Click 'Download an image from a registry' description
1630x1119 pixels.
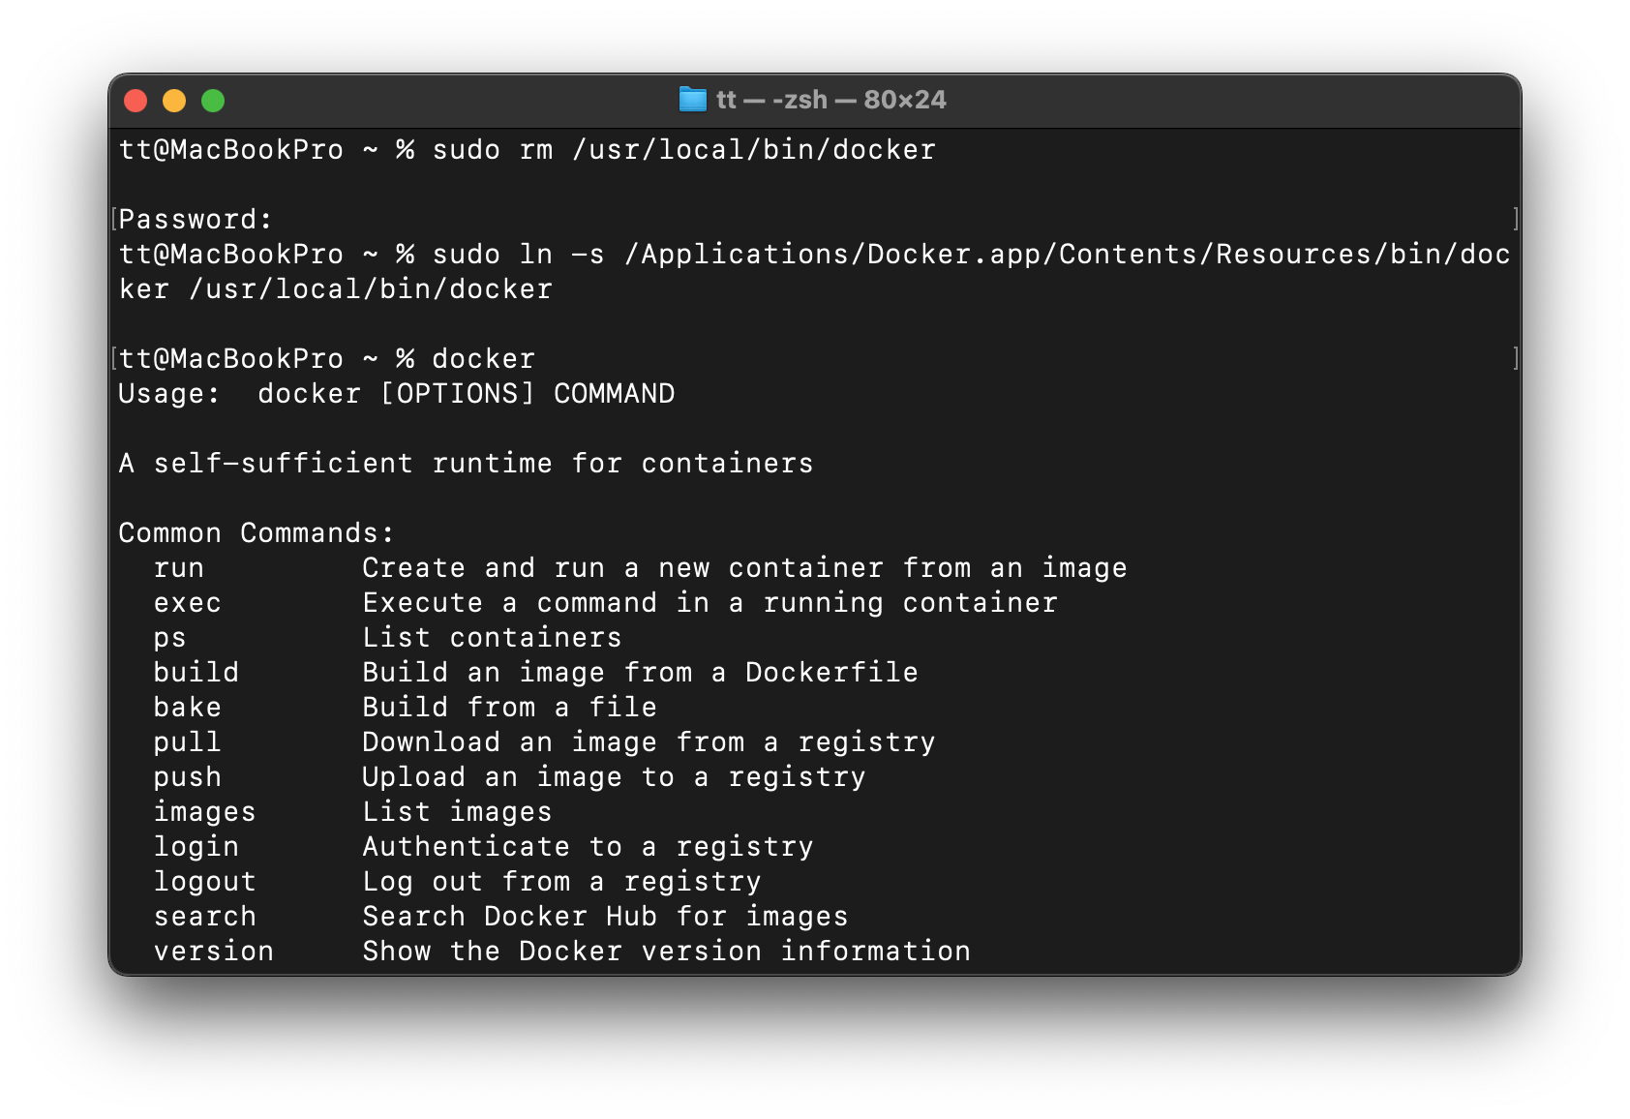(649, 742)
